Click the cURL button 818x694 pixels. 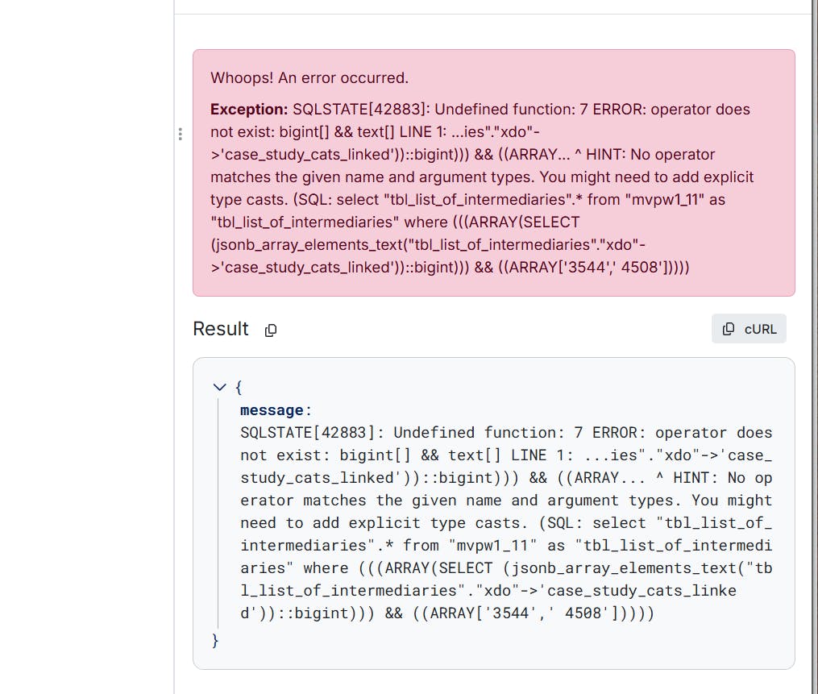pos(749,329)
